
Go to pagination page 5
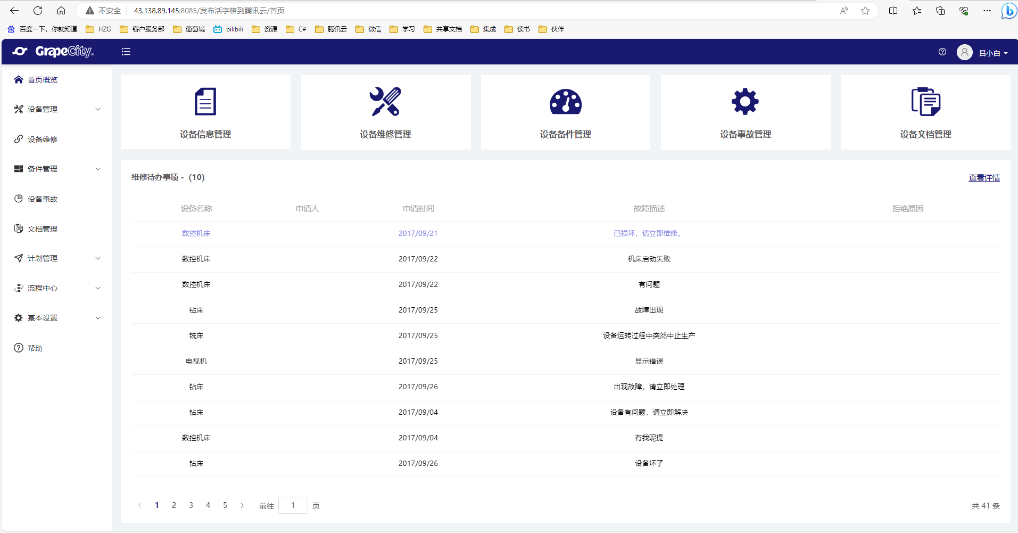225,505
